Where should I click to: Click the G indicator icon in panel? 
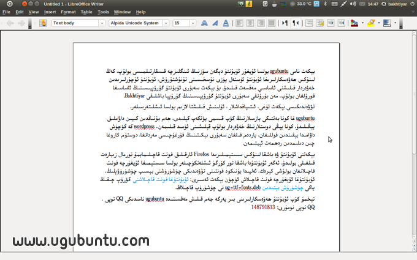click(x=265, y=4)
